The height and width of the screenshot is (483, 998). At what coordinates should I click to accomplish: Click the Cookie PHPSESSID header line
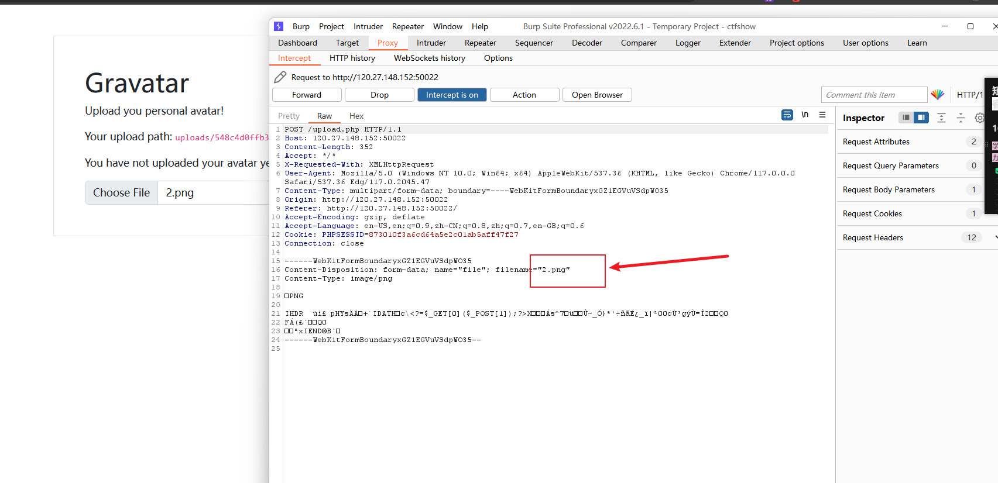pos(402,234)
